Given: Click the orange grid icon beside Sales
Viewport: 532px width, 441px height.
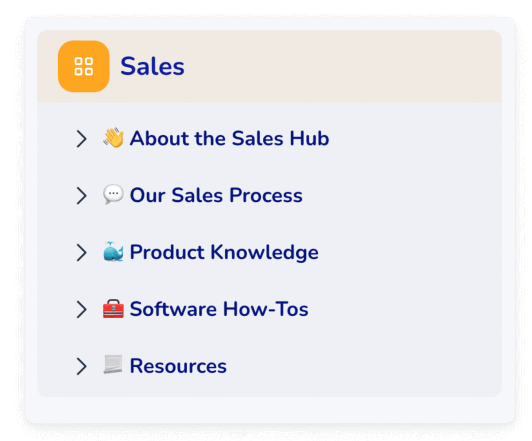Looking at the screenshot, I should pos(84,66).
